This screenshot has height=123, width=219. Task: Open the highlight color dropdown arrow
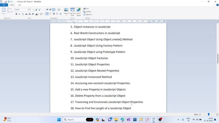[x=43, y=14]
